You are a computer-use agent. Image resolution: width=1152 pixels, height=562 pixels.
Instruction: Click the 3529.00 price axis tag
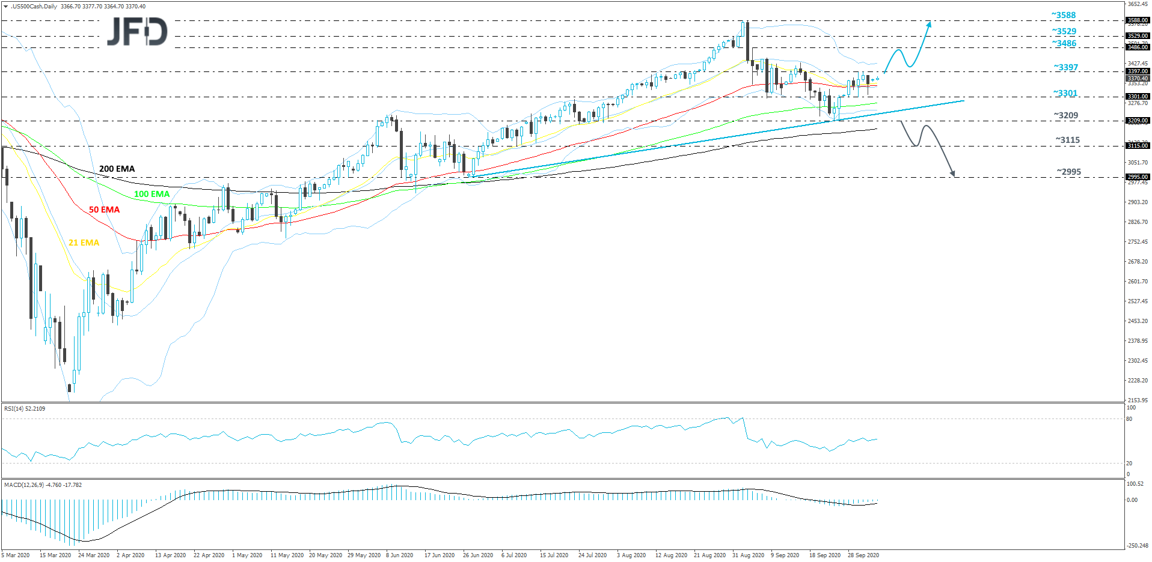pyautogui.click(x=1138, y=36)
